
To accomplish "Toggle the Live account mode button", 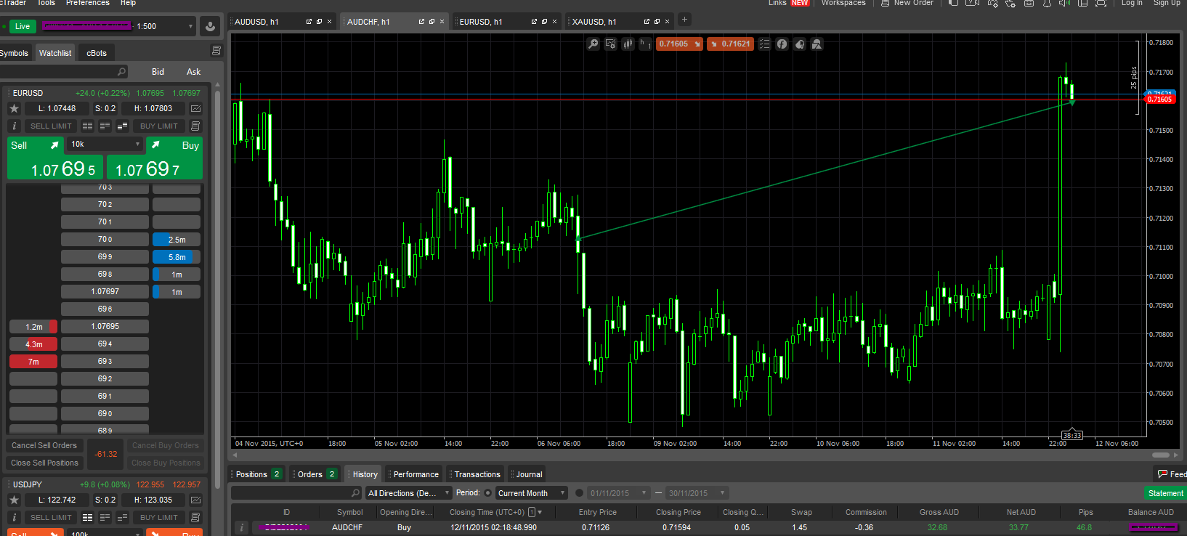I will pos(23,27).
